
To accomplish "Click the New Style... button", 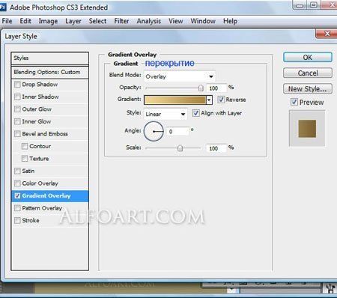I will pos(308,88).
